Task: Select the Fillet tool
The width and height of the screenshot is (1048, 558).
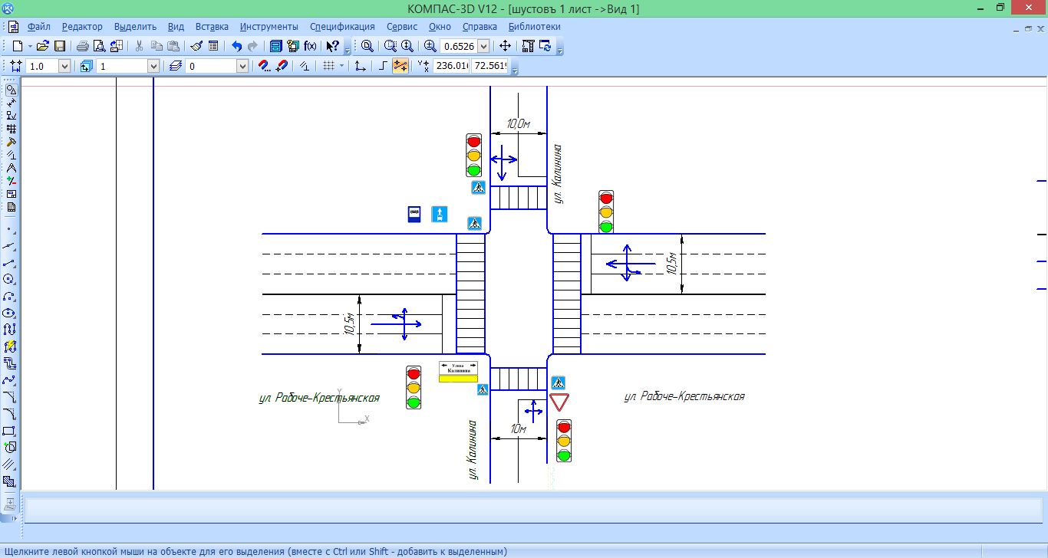Action: [x=10, y=414]
